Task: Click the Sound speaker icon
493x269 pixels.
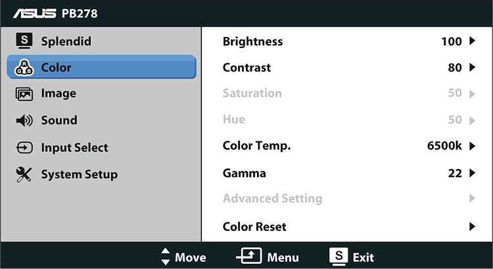Action: 24,120
